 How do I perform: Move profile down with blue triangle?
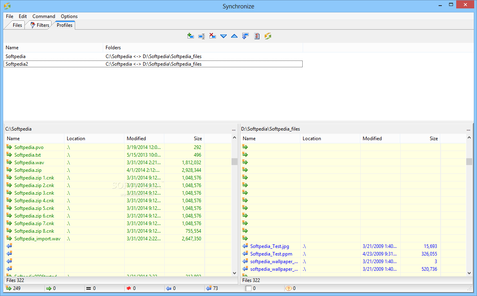tap(223, 36)
